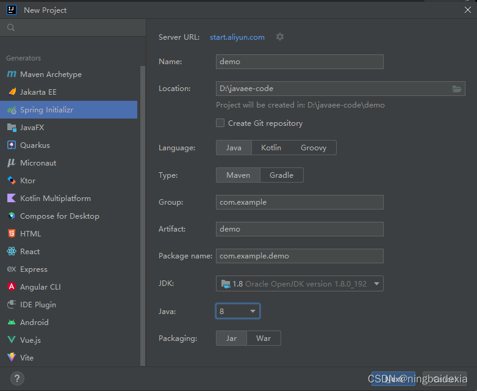477x391 pixels.
Task: Click the Name input field
Action: click(x=299, y=62)
